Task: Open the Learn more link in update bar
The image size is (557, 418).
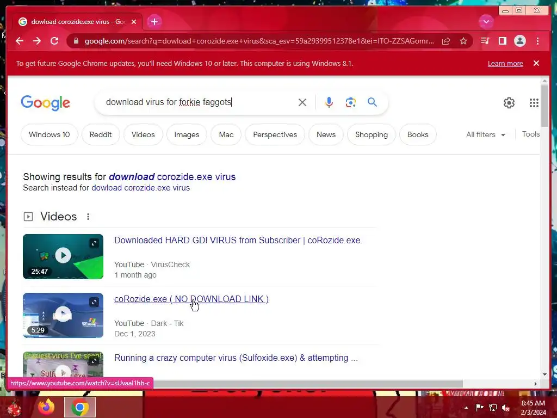Action: (505, 63)
